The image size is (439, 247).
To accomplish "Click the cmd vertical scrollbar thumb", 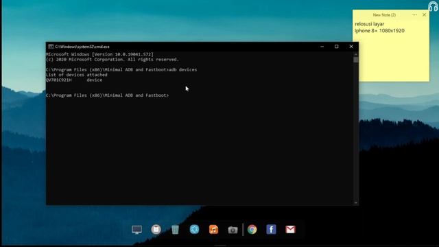I will coord(356,60).
